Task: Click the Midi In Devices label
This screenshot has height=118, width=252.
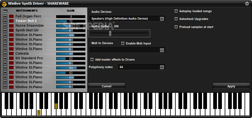Action: pyautogui.click(x=102, y=43)
